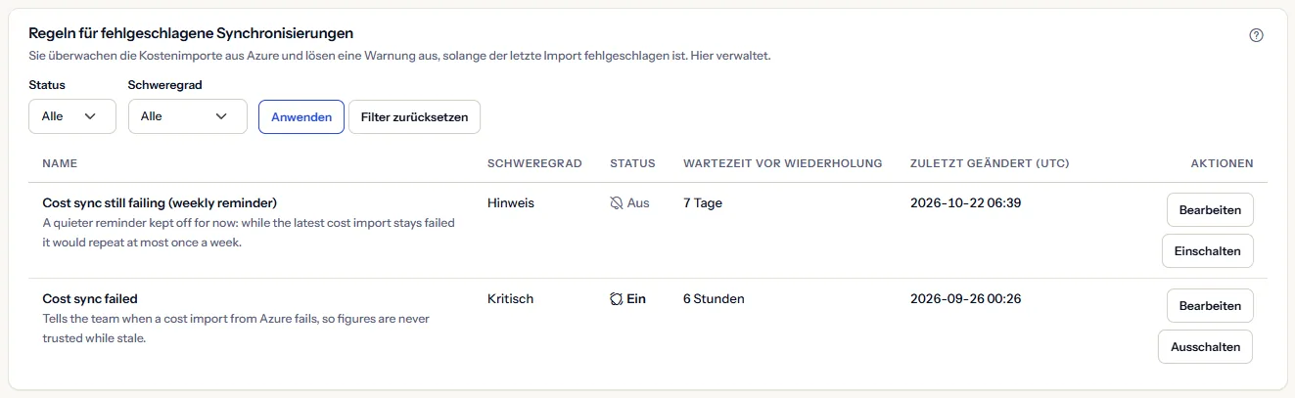Click the Anwenden button
Viewport: 1295px width, 398px height.
pos(301,117)
